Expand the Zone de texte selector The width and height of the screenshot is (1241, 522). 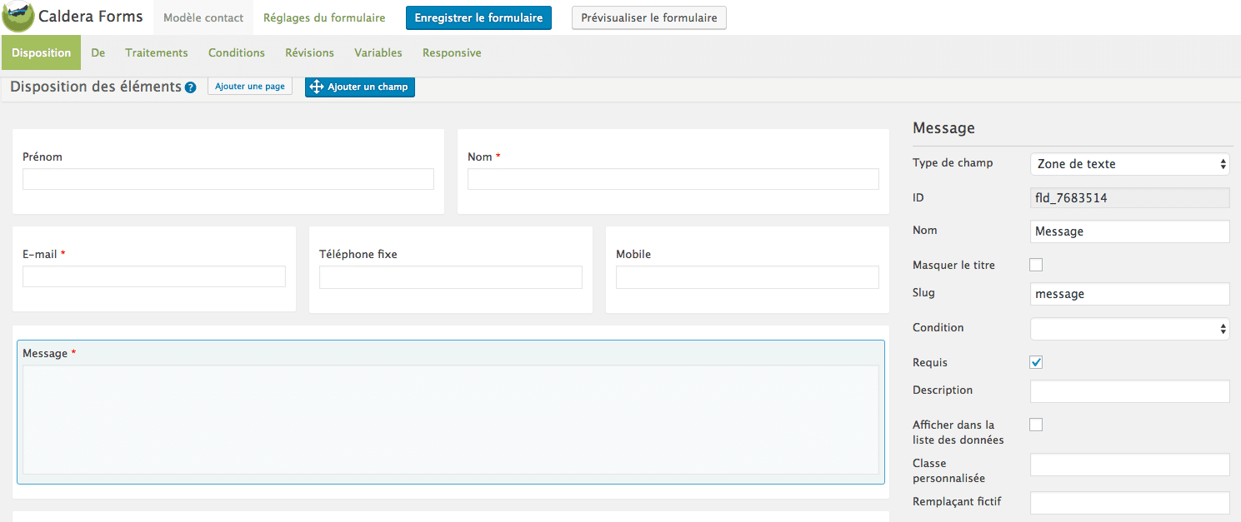point(1129,164)
